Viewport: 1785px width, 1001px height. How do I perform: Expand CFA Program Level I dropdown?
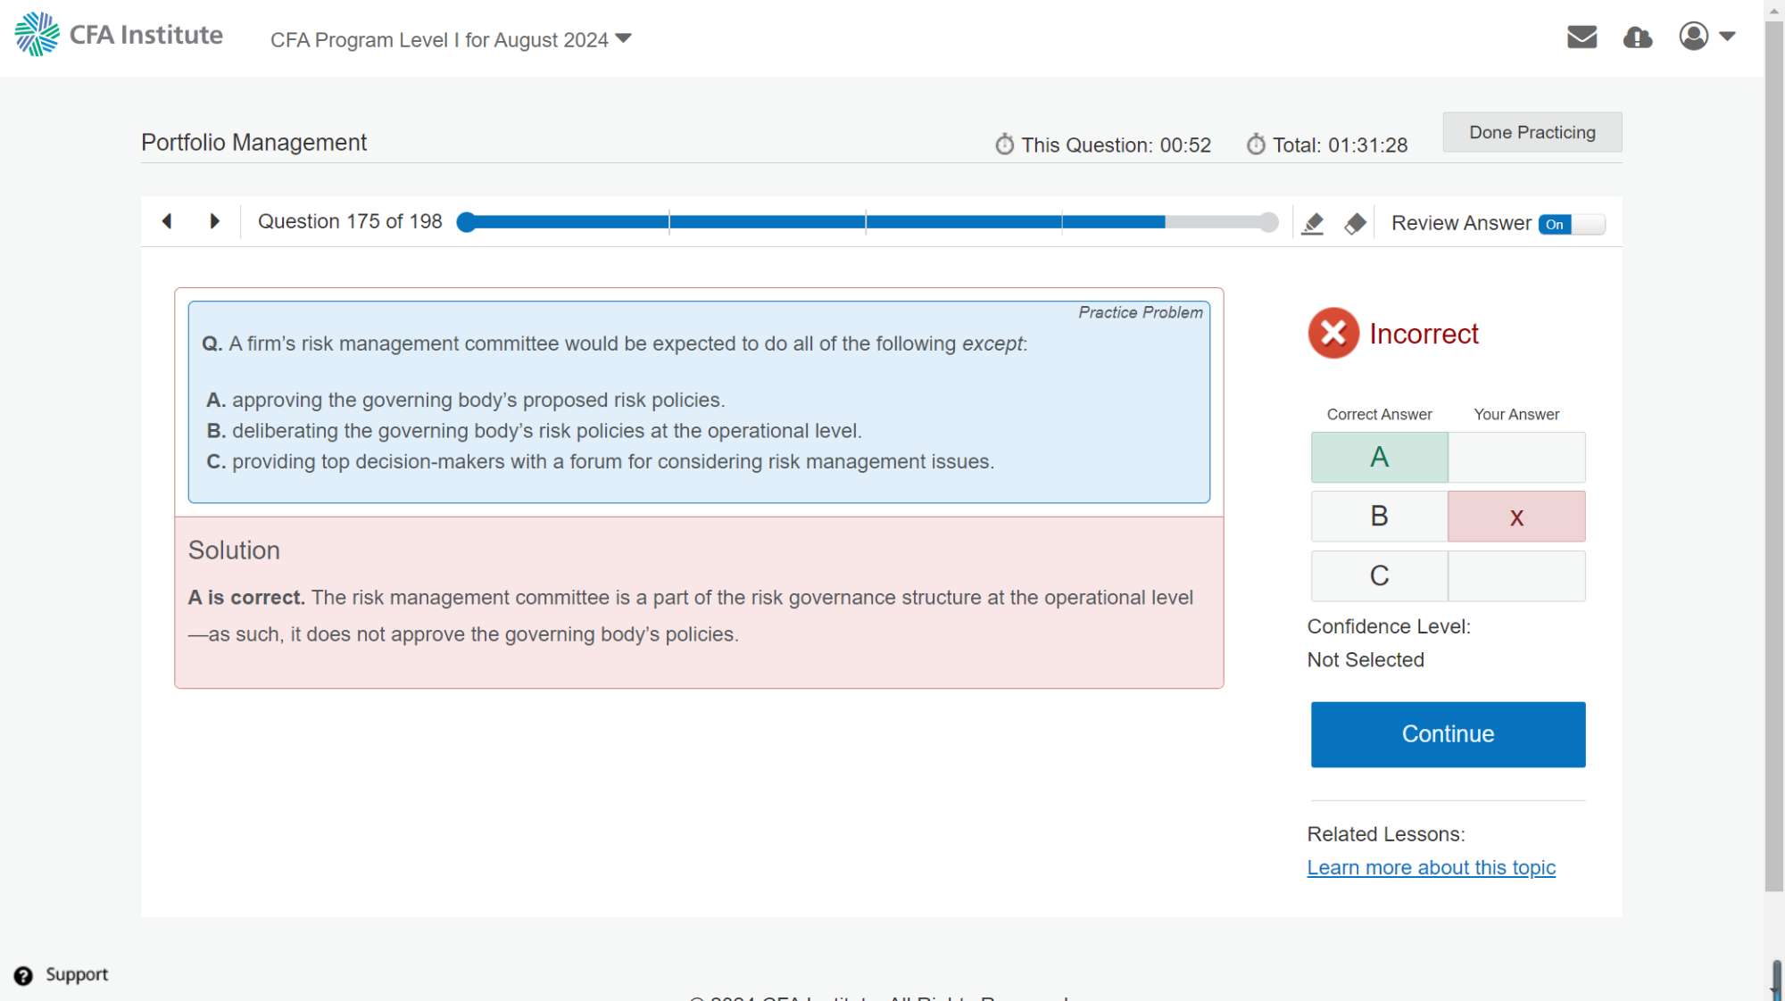(x=451, y=40)
